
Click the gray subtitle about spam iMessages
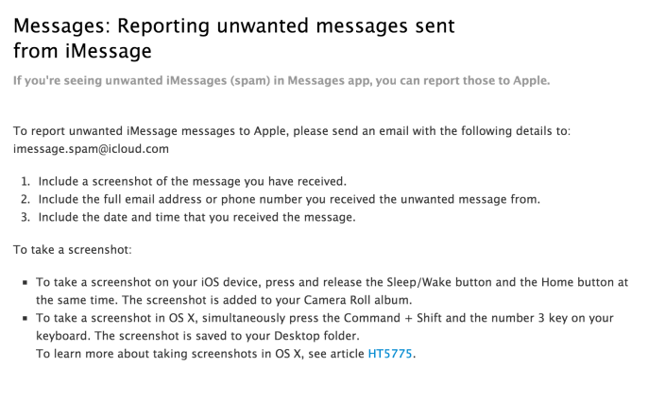[x=281, y=80]
